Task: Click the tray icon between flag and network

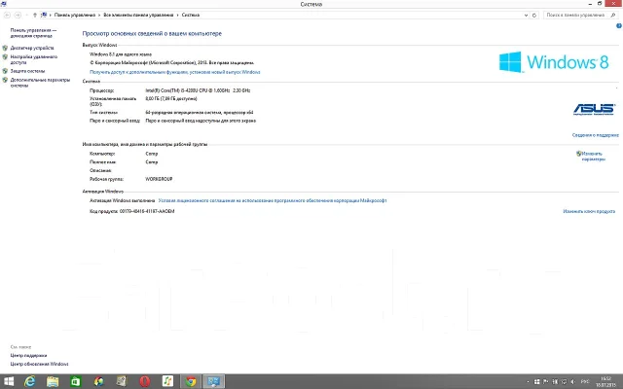Action: coord(555,382)
